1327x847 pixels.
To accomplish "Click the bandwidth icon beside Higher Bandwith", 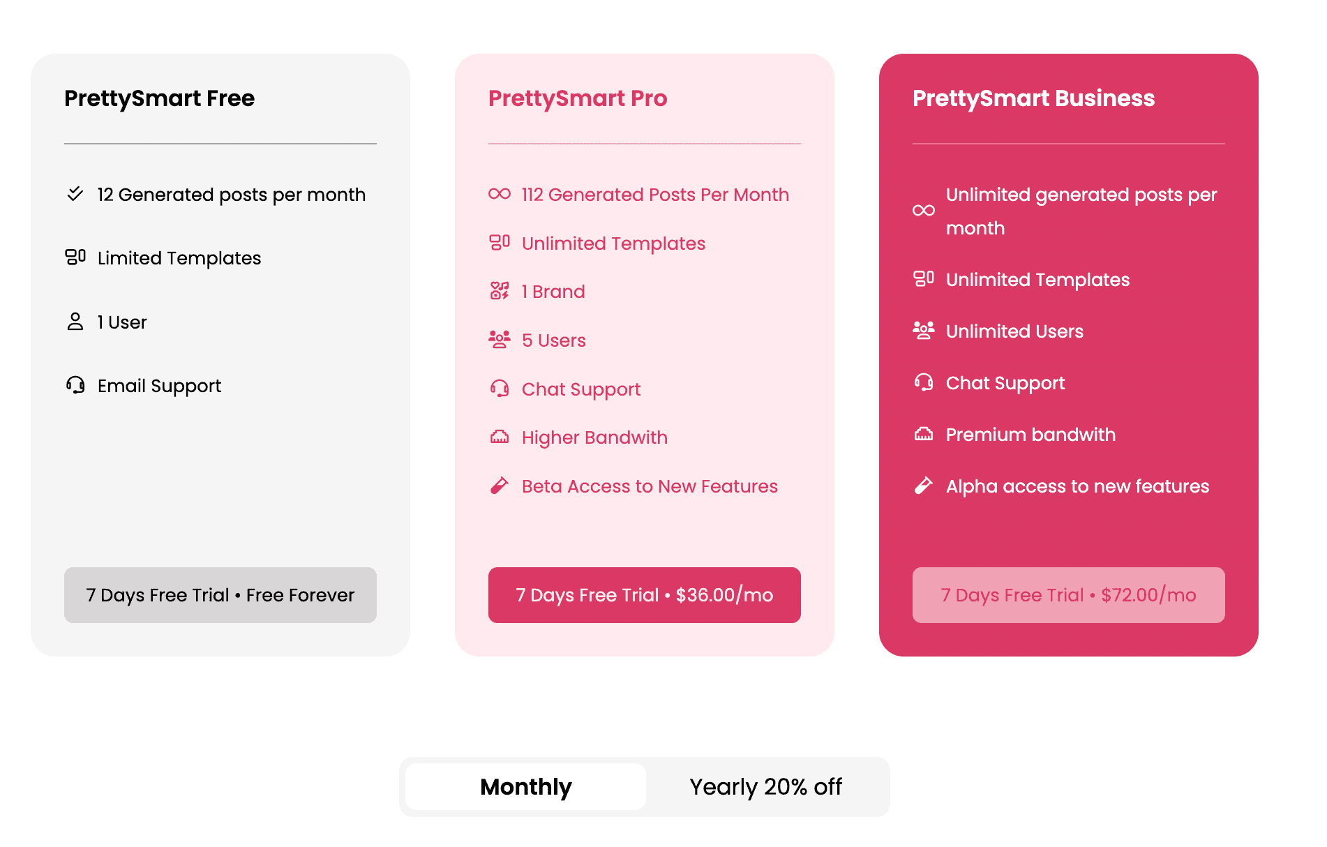I will click(x=500, y=437).
